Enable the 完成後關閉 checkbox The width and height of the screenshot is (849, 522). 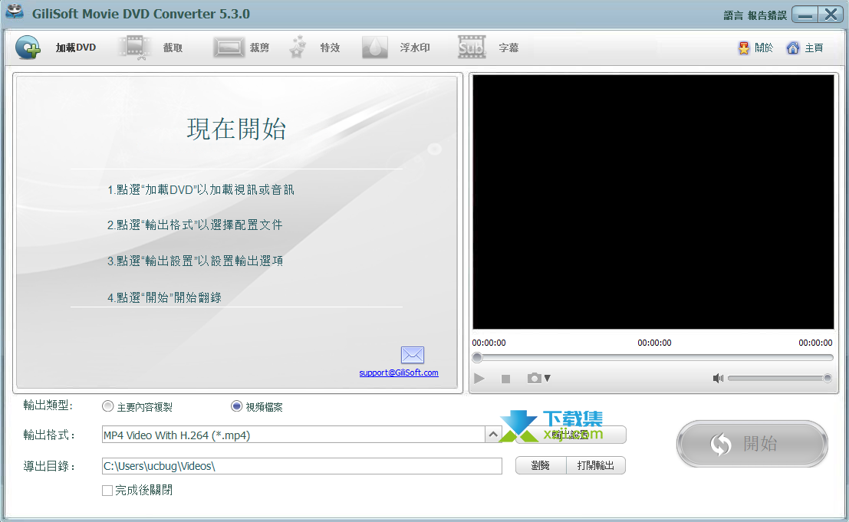pos(107,490)
